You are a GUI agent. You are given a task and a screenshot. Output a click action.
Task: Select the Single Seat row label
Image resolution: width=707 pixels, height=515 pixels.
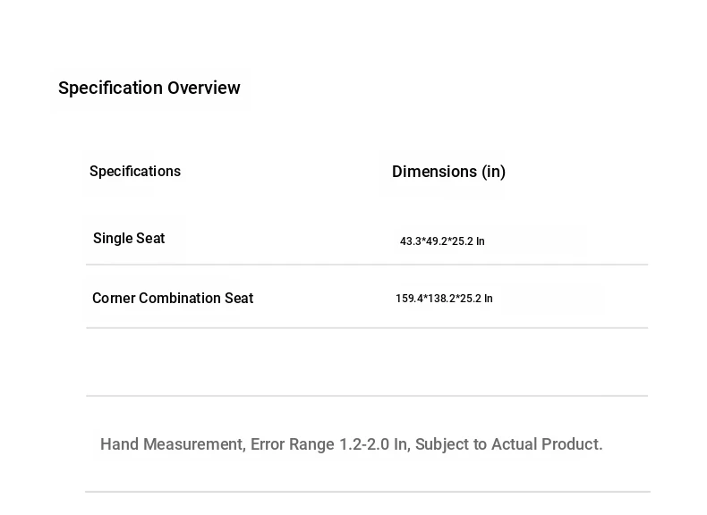point(129,238)
